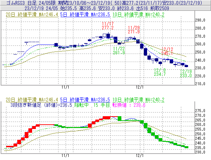This screenshot has width=211, height=160.
Task: Click the 280.0 price axis label
Action: click(x=200, y=28)
